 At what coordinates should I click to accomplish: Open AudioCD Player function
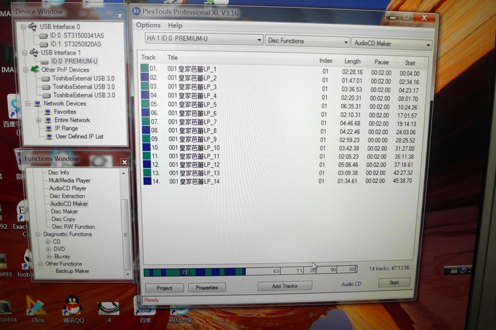[x=68, y=188]
